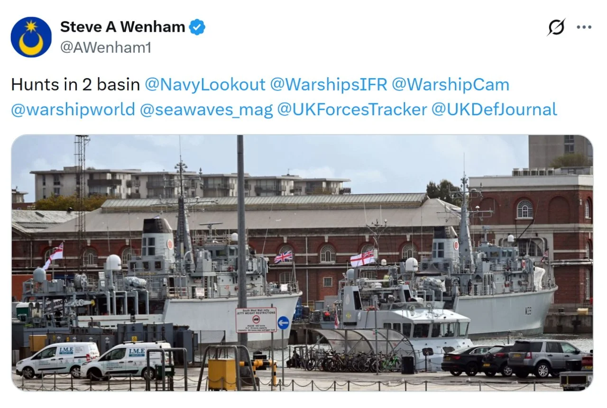Go to the @UKDefJournal mention
Image resolution: width=607 pixels, height=408 pixels.
click(494, 109)
